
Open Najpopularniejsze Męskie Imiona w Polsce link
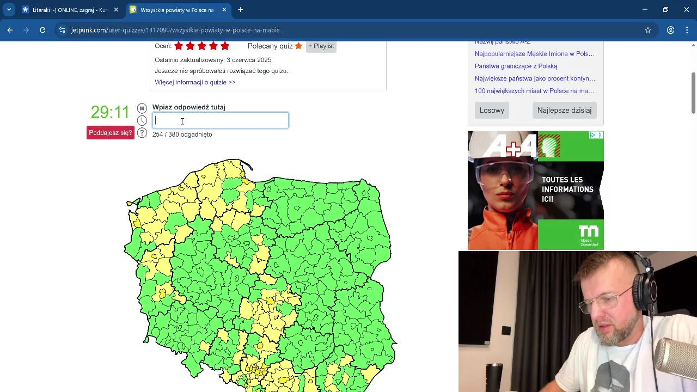[x=535, y=54]
